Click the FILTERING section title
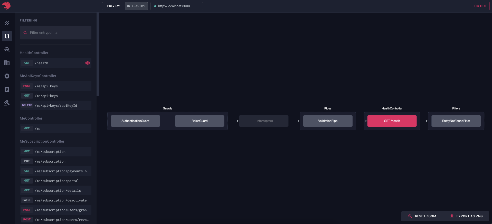Image resolution: width=492 pixels, height=224 pixels. (29, 20)
